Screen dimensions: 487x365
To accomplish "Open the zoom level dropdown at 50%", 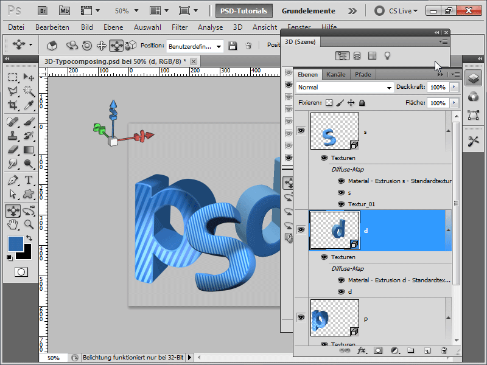I will (136, 11).
